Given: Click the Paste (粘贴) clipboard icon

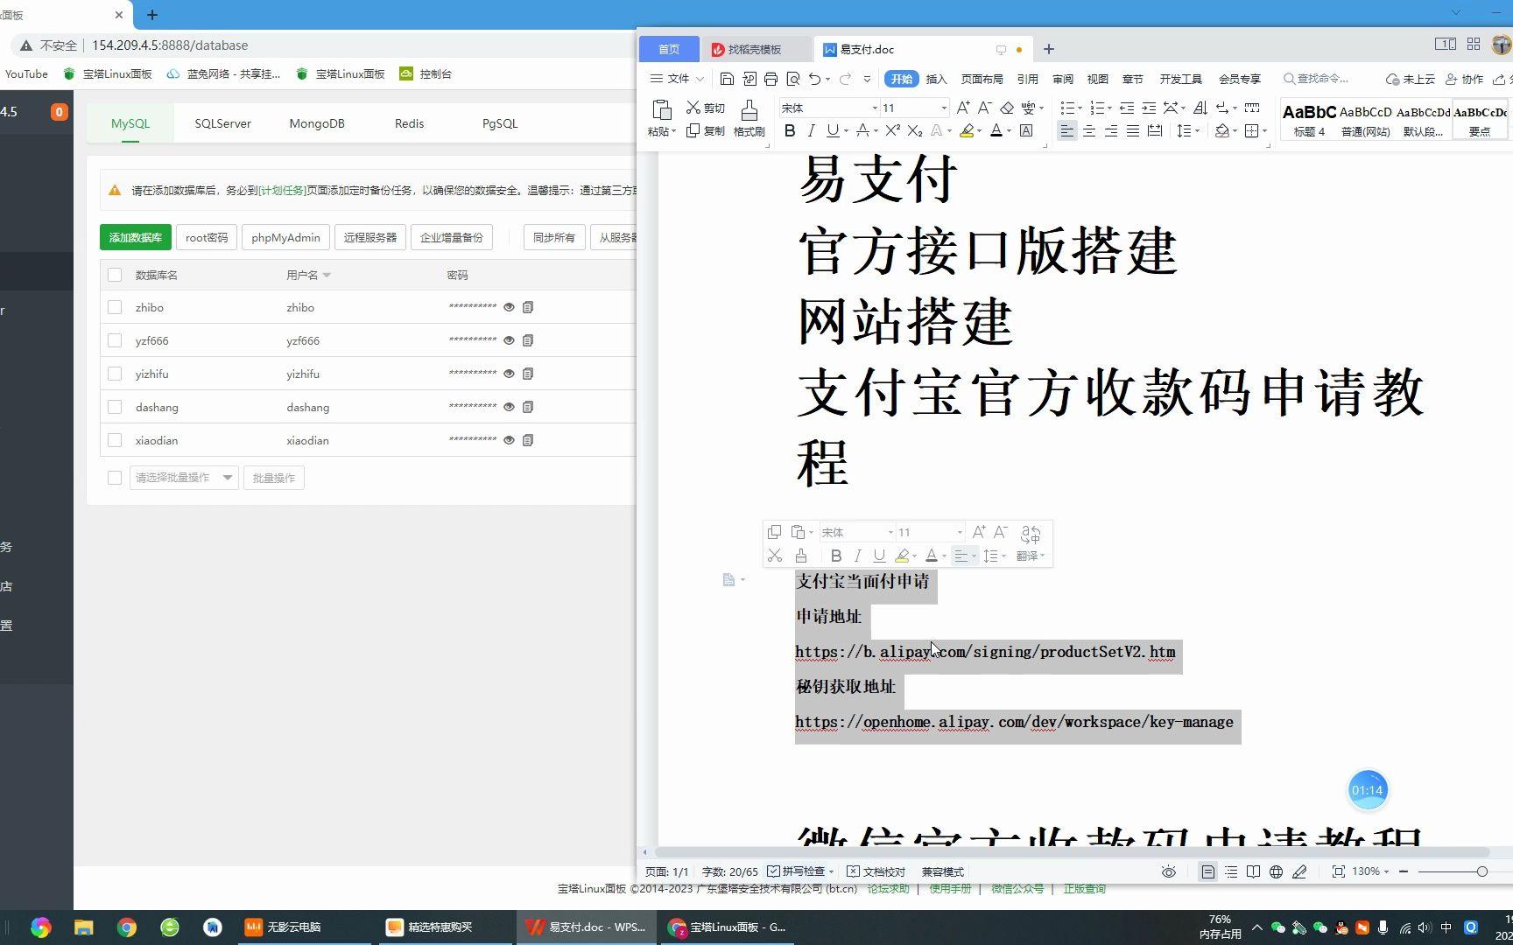Looking at the screenshot, I should 662,110.
